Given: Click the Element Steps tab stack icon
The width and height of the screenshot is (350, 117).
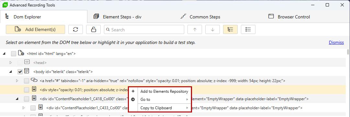Looking at the screenshot, I should 96,16.
